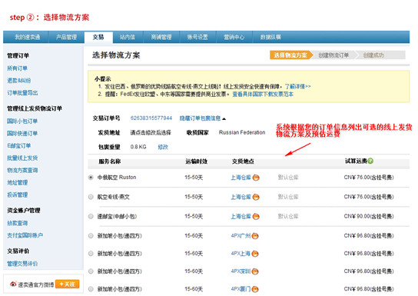Screen dimensions: 418x296
Task: Click 4PX深圳 delivery location link
Action: (241, 271)
